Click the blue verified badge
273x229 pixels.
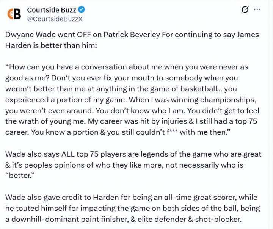pyautogui.click(x=82, y=9)
